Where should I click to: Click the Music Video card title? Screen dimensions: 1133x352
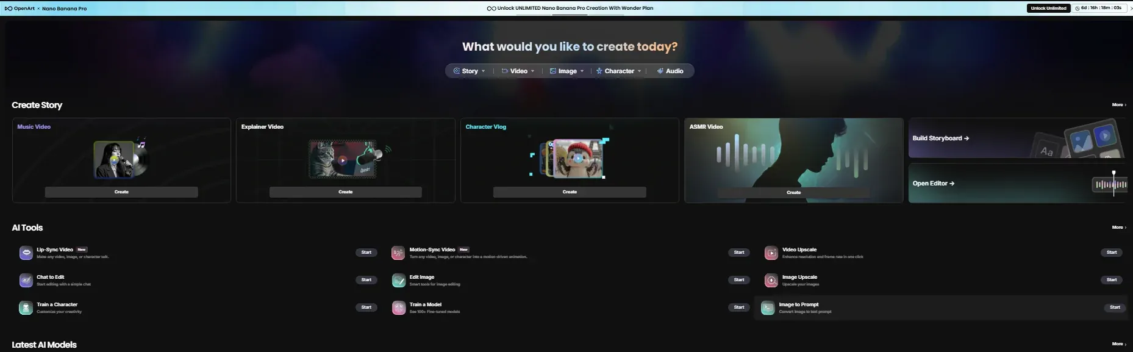[x=34, y=127]
